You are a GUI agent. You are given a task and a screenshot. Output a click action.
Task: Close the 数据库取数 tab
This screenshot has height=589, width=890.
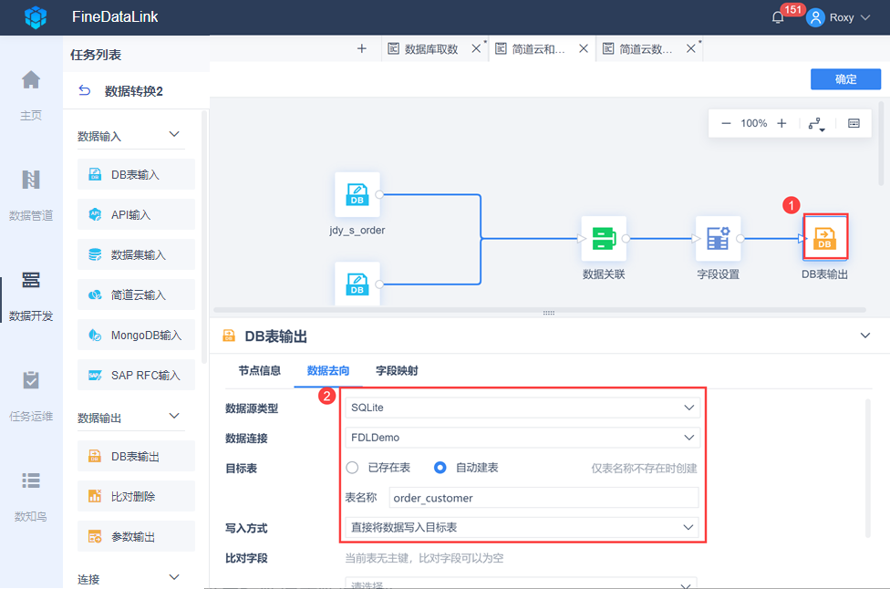[476, 49]
